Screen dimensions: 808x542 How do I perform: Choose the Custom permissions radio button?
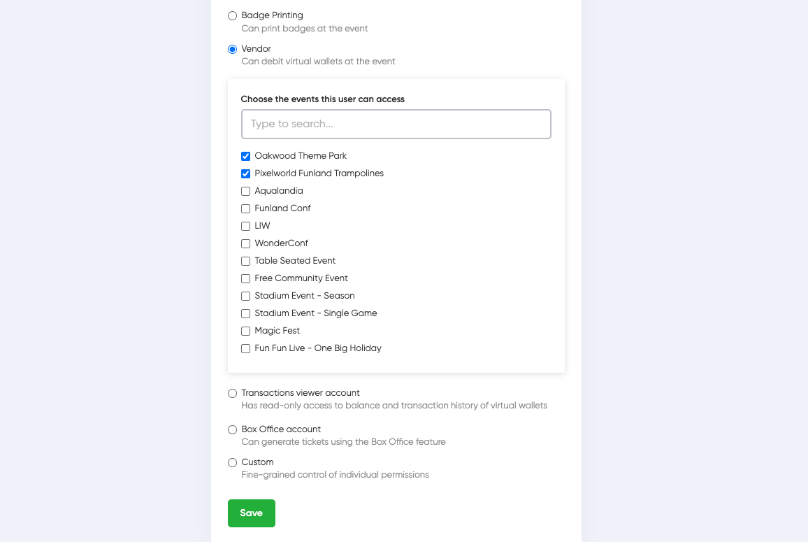232,462
